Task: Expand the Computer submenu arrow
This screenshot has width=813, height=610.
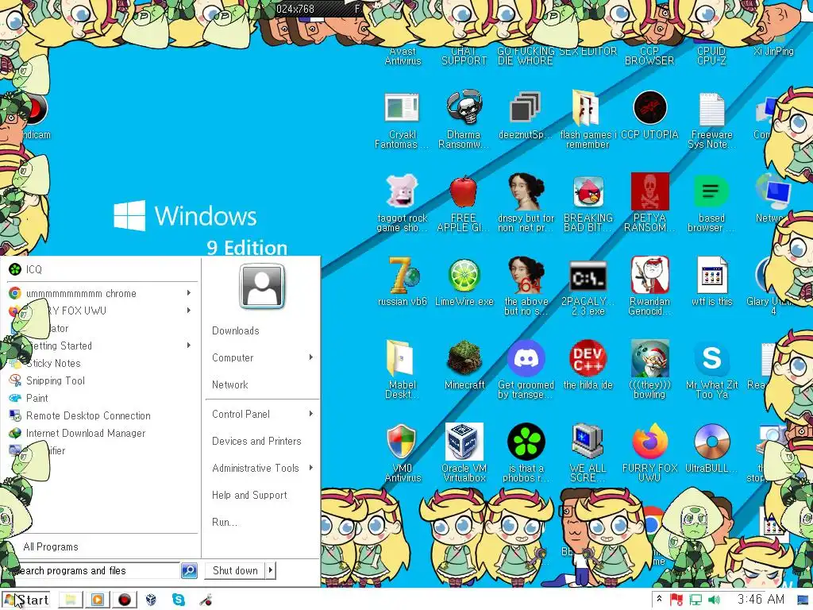Action: [x=310, y=357]
